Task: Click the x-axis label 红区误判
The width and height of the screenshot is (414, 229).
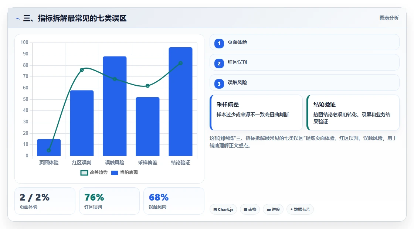Action: [82, 163]
